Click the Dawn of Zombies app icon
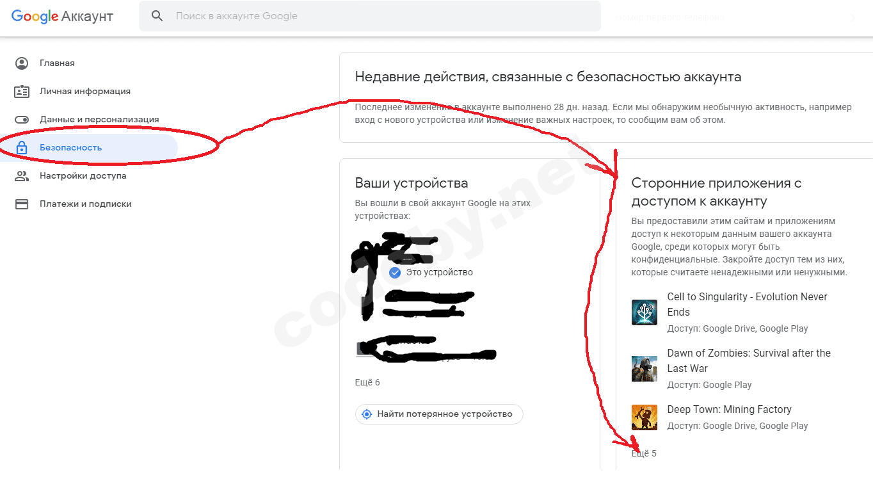 click(x=645, y=369)
